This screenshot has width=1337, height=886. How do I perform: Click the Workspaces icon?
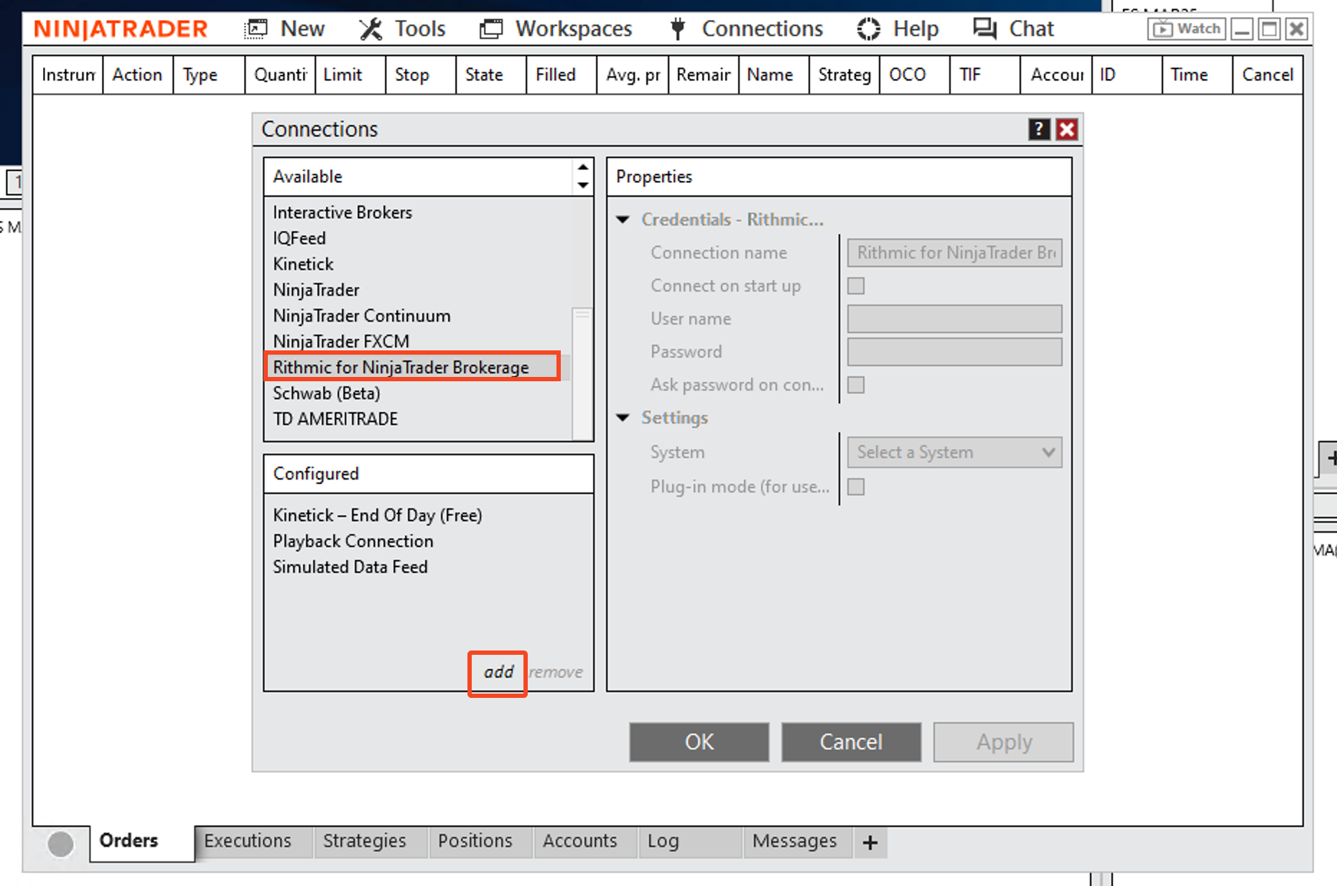point(492,29)
